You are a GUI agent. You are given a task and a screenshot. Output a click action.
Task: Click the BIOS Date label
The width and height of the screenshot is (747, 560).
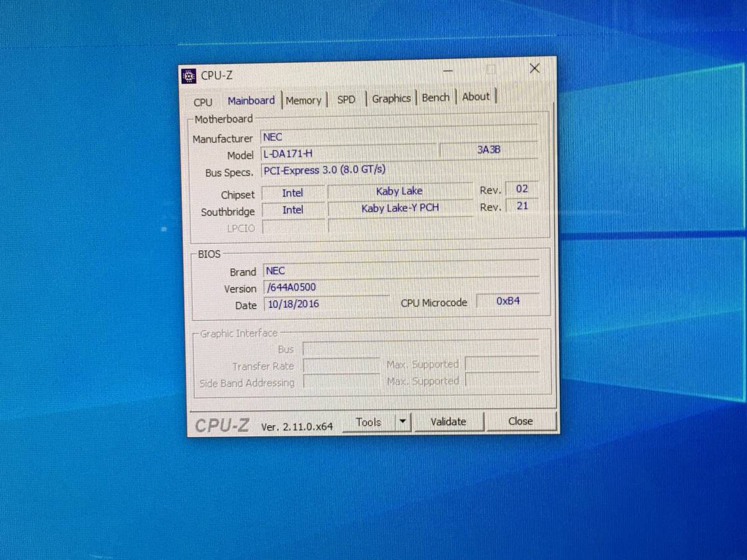point(246,306)
